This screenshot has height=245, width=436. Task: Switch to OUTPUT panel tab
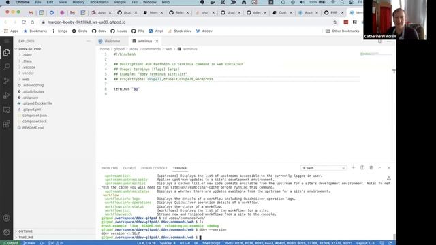(x=129, y=168)
